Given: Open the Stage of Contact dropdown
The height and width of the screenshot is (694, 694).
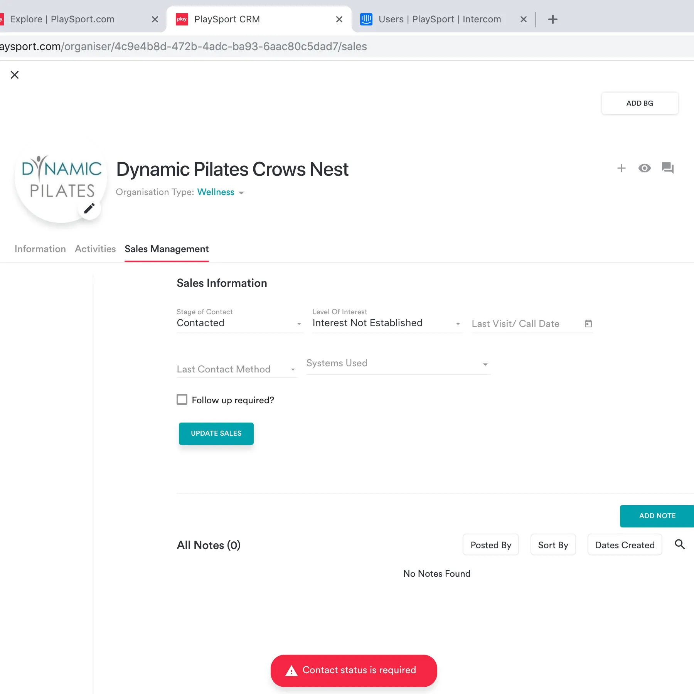Looking at the screenshot, I should pos(240,323).
